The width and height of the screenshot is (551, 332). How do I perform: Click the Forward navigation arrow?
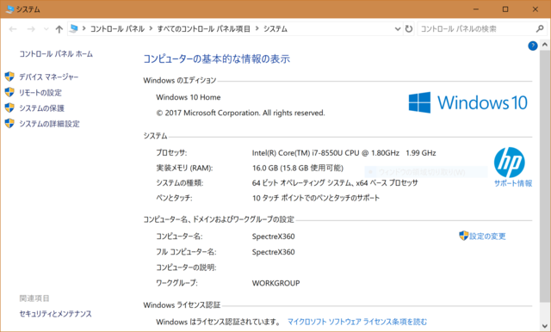coord(31,29)
